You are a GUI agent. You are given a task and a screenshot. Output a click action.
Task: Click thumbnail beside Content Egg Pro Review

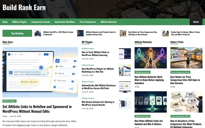[166, 33]
